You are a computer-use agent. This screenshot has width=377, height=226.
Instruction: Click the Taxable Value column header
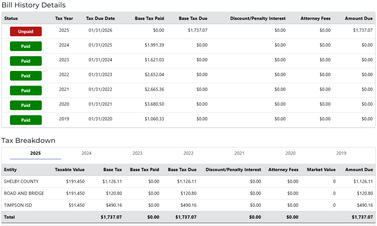pos(69,169)
